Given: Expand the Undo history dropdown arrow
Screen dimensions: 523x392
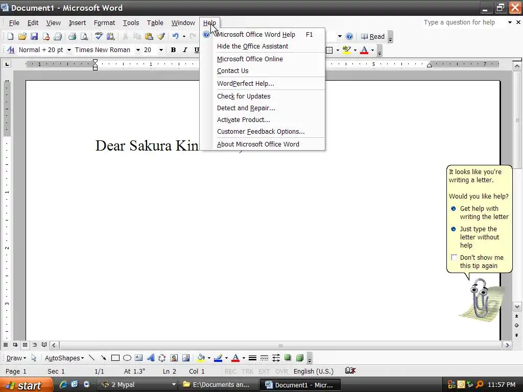Looking at the screenshot, I should click(184, 36).
